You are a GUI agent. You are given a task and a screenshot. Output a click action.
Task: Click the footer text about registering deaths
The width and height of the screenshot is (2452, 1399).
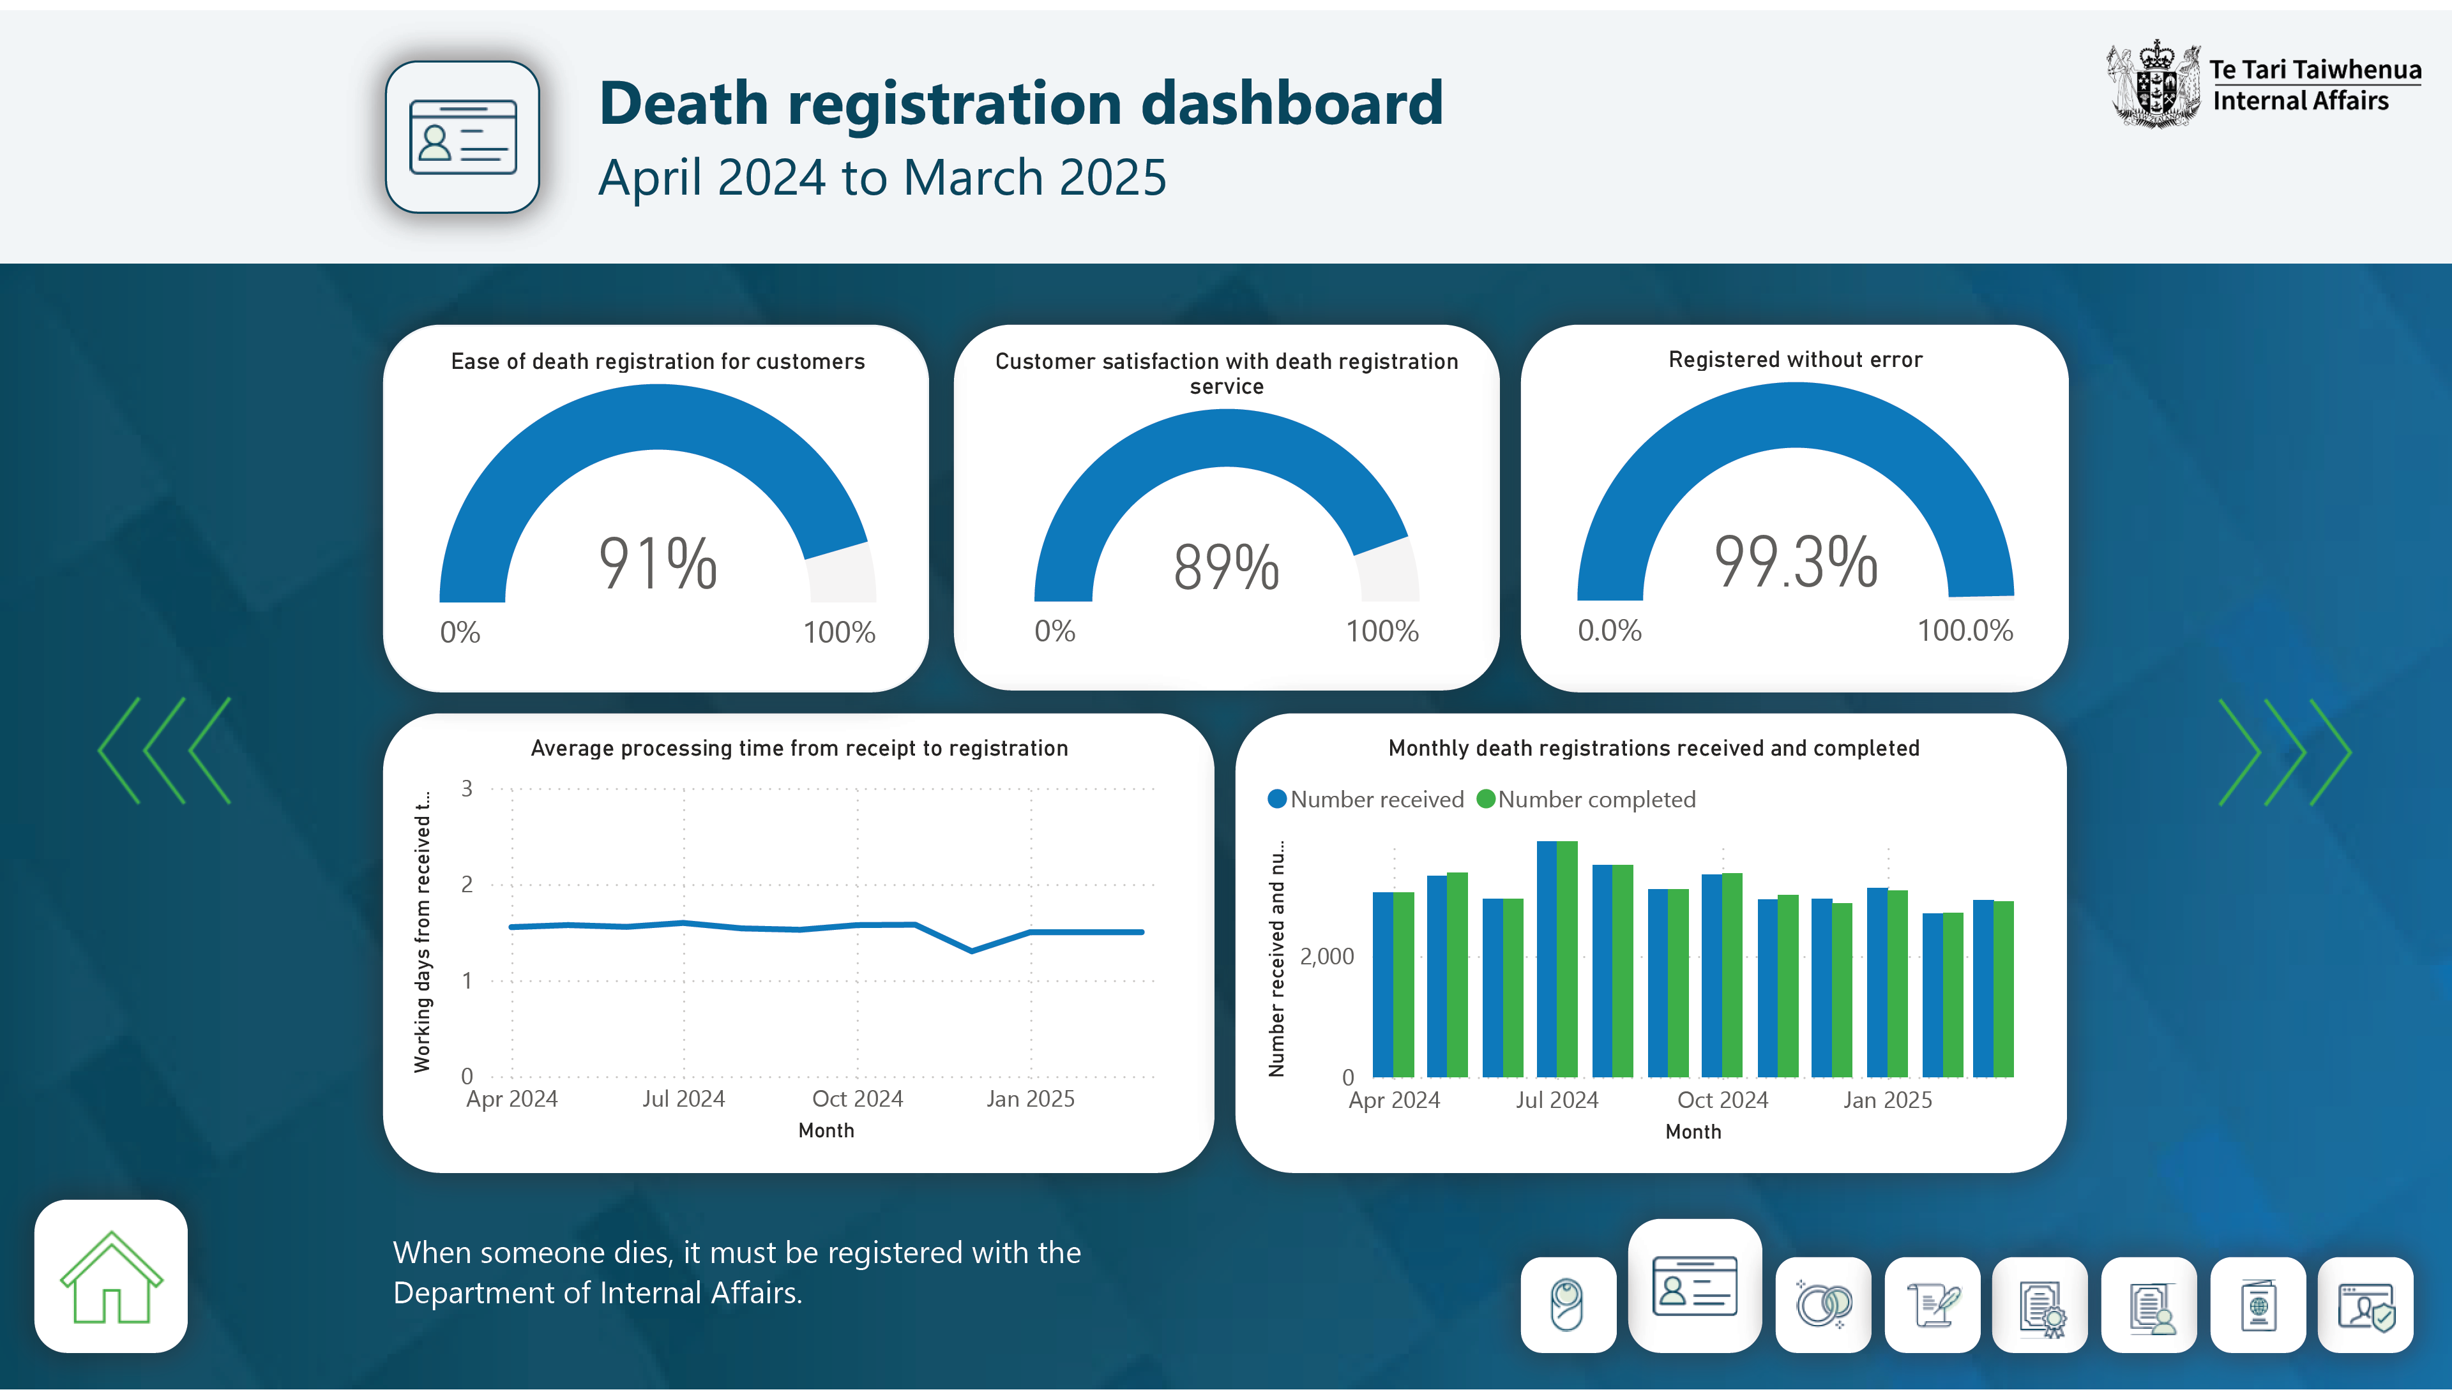[736, 1272]
